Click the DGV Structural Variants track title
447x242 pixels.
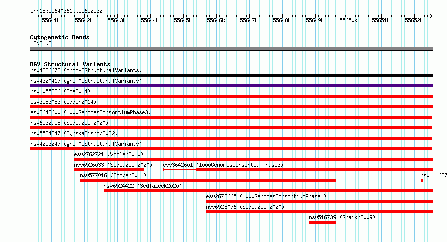tap(70, 64)
